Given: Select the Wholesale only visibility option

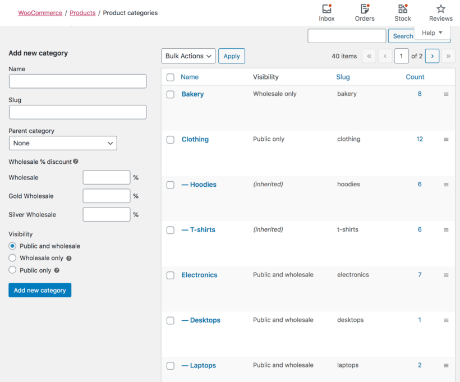Looking at the screenshot, I should coord(12,258).
